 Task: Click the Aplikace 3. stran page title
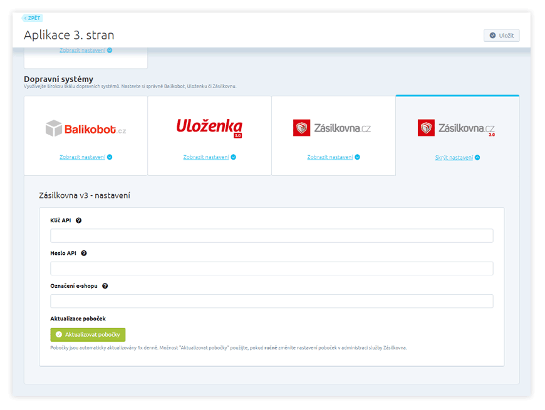click(69, 35)
